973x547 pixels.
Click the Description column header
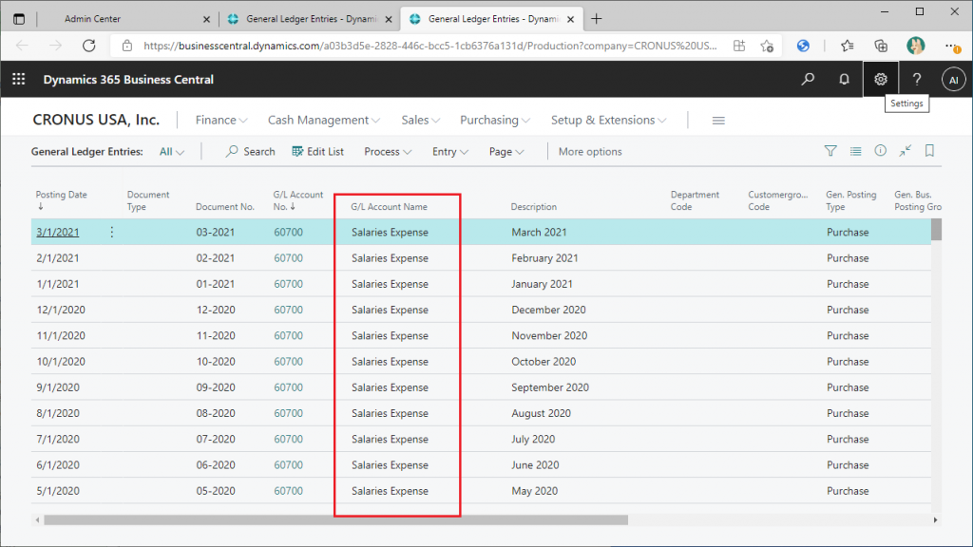click(x=534, y=206)
